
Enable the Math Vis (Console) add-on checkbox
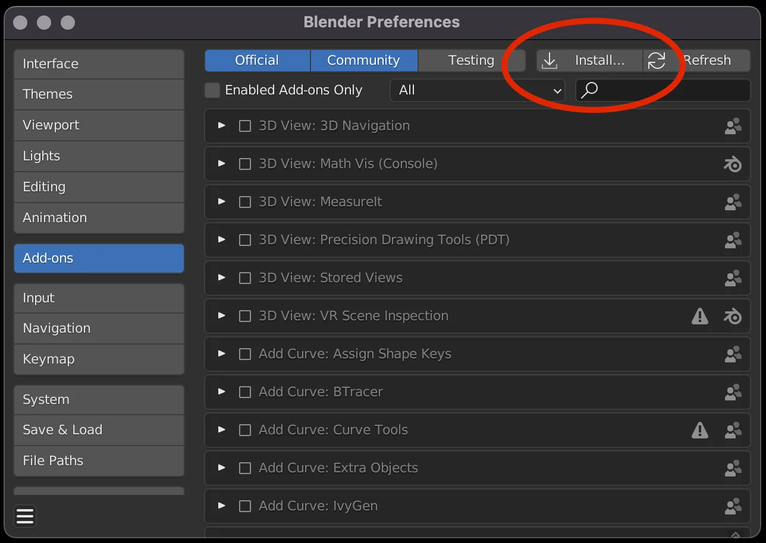click(245, 164)
